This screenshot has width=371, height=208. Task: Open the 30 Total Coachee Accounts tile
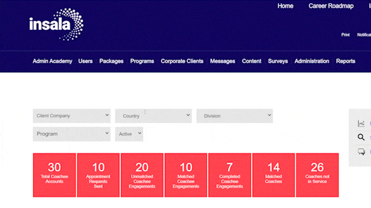[x=54, y=175]
